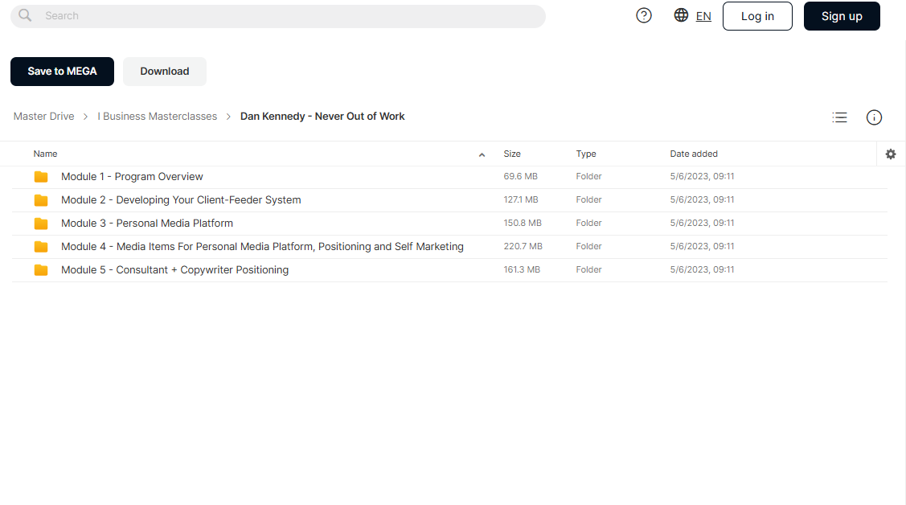Click folder icon for Module 4 row

[x=41, y=247]
